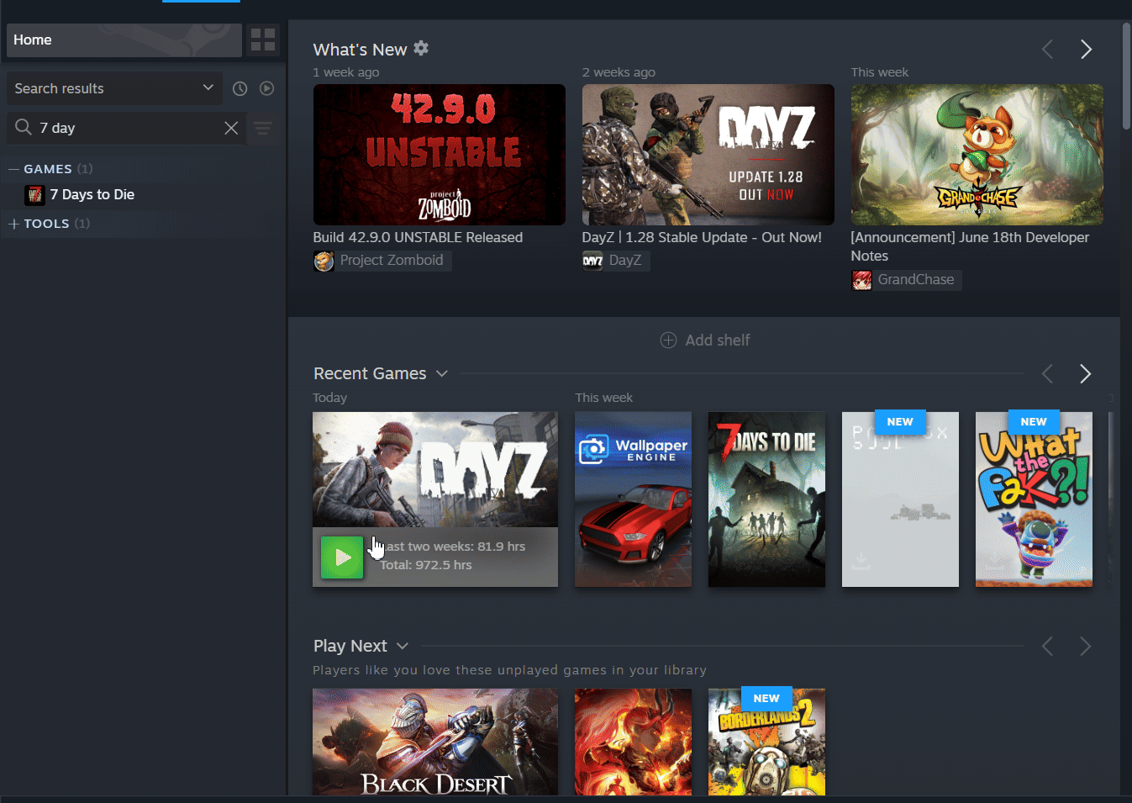Click the GrandChase avatar icon
Image resolution: width=1132 pixels, height=803 pixels.
click(861, 280)
